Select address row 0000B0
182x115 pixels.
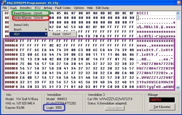(11, 68)
